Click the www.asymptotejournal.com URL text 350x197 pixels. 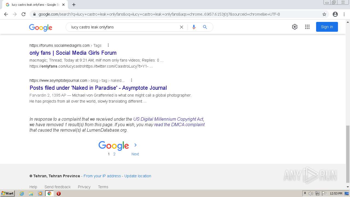(58, 80)
